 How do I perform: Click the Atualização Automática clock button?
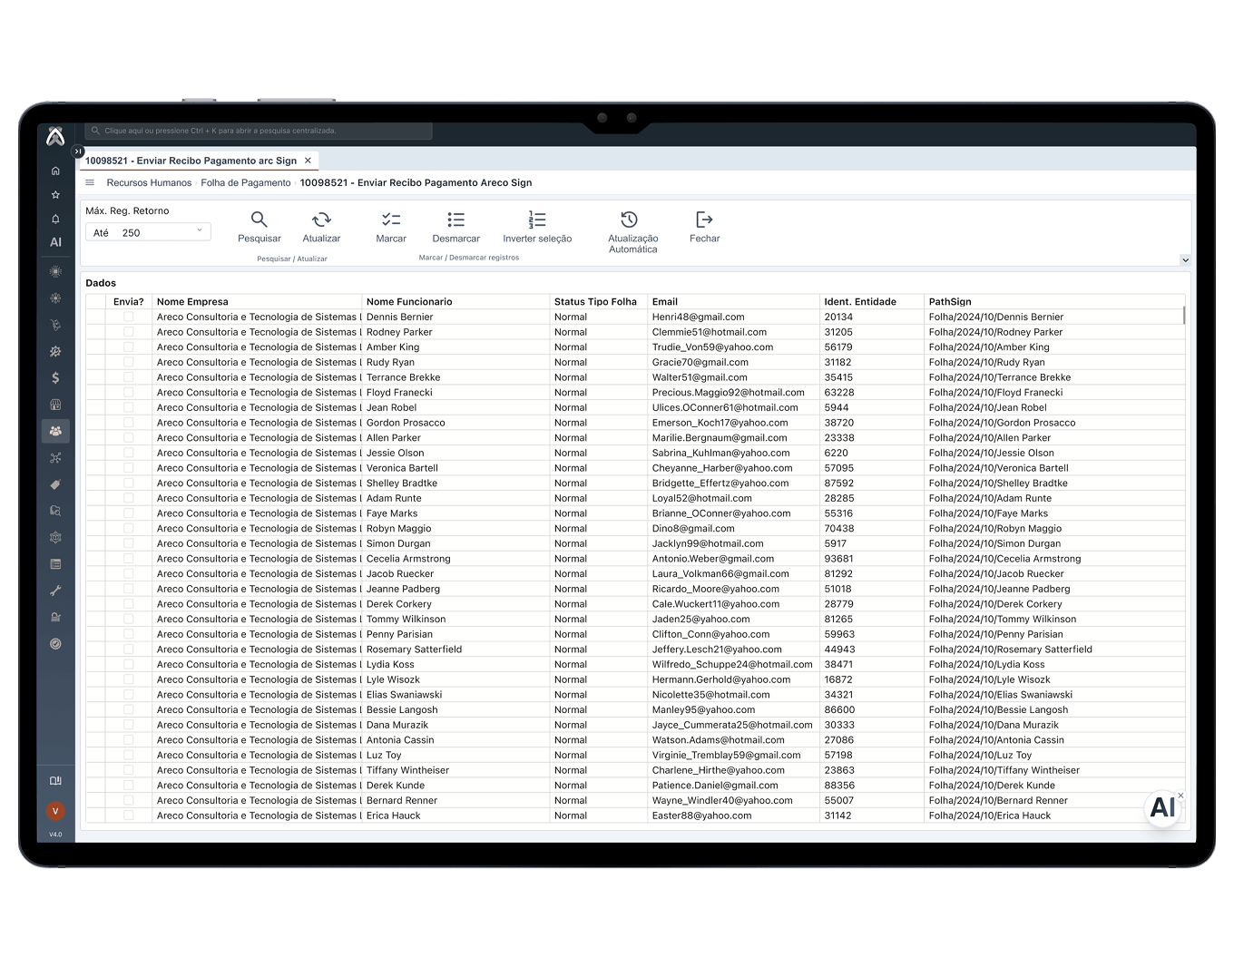(632, 232)
